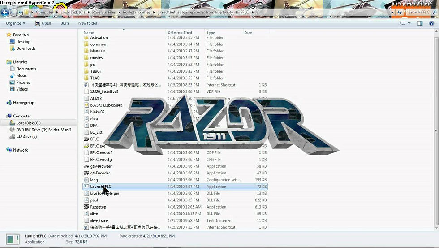Select the EFLC.exe.cfg file name

pyautogui.click(x=101, y=160)
